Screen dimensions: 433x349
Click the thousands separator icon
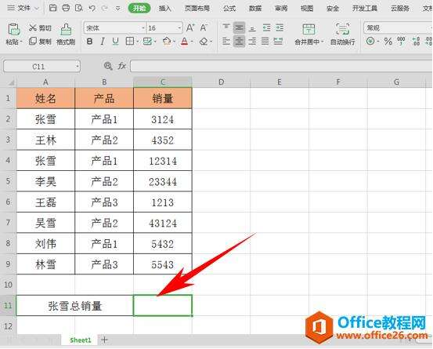click(401, 42)
